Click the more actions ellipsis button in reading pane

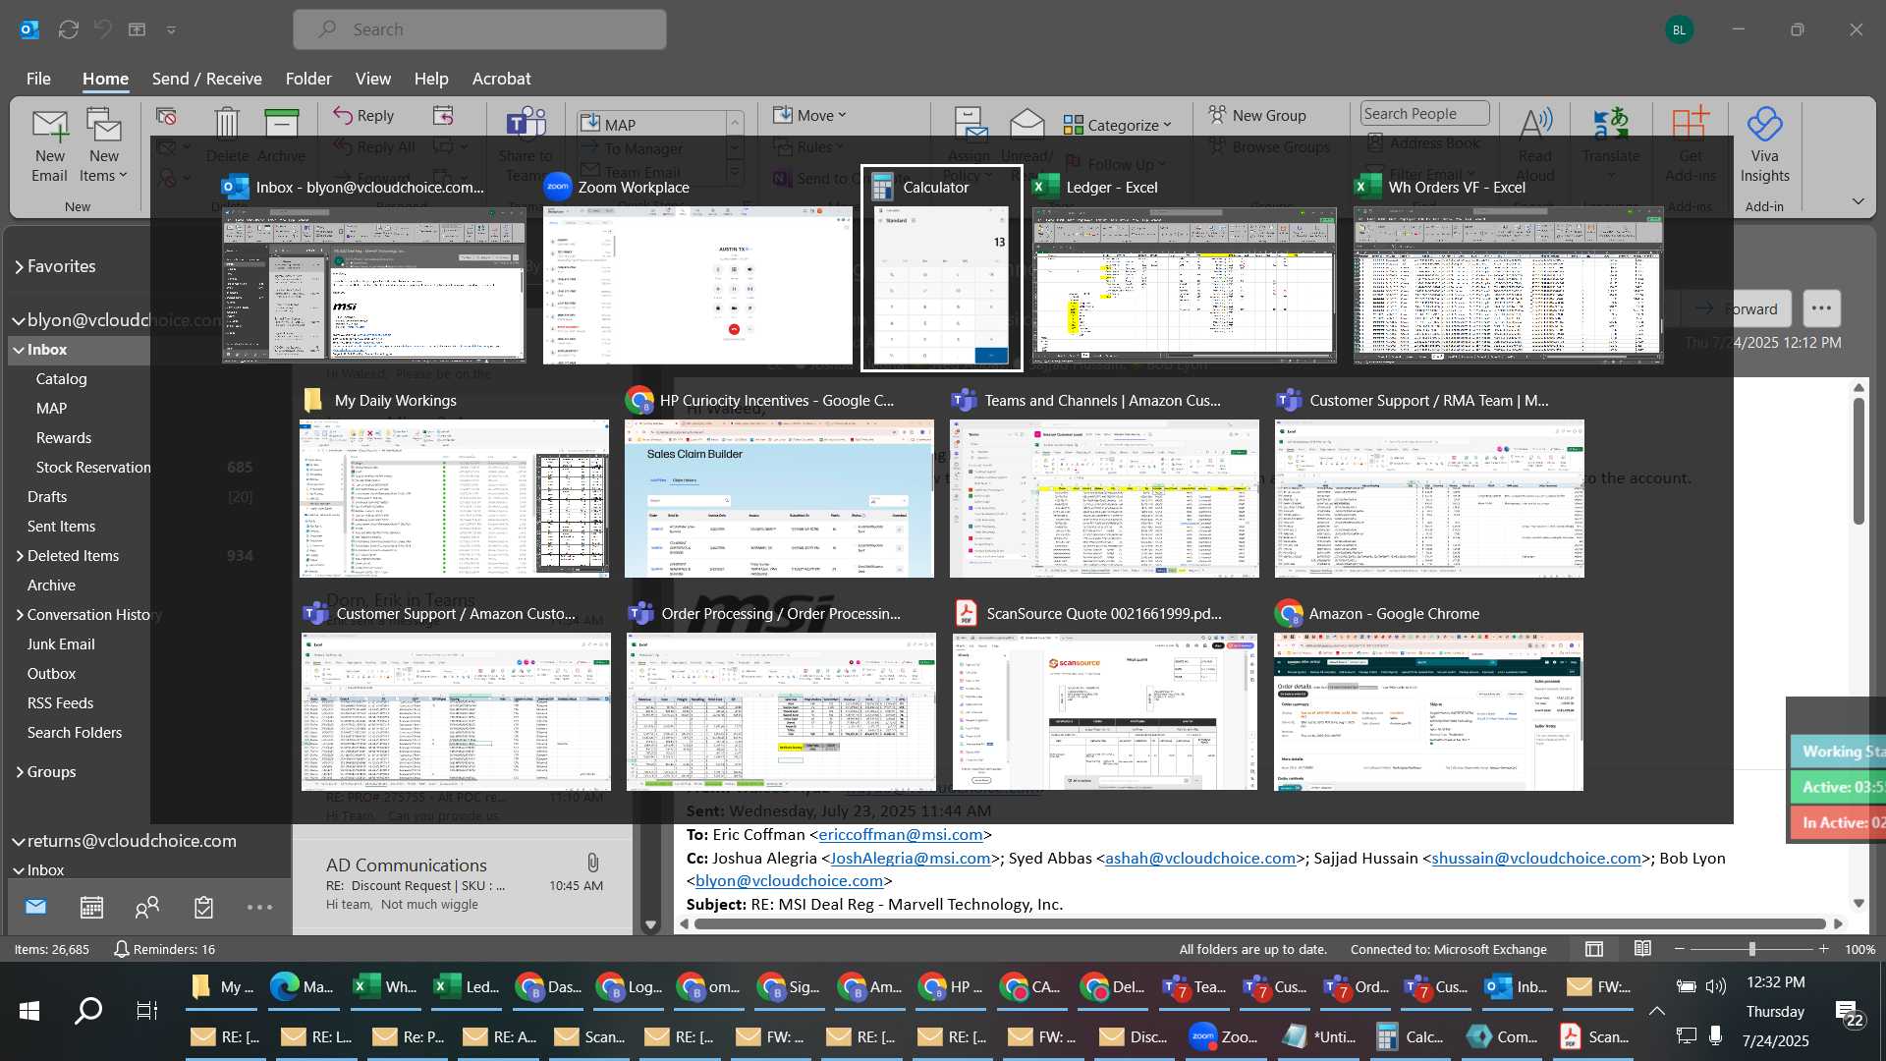coord(1821,308)
